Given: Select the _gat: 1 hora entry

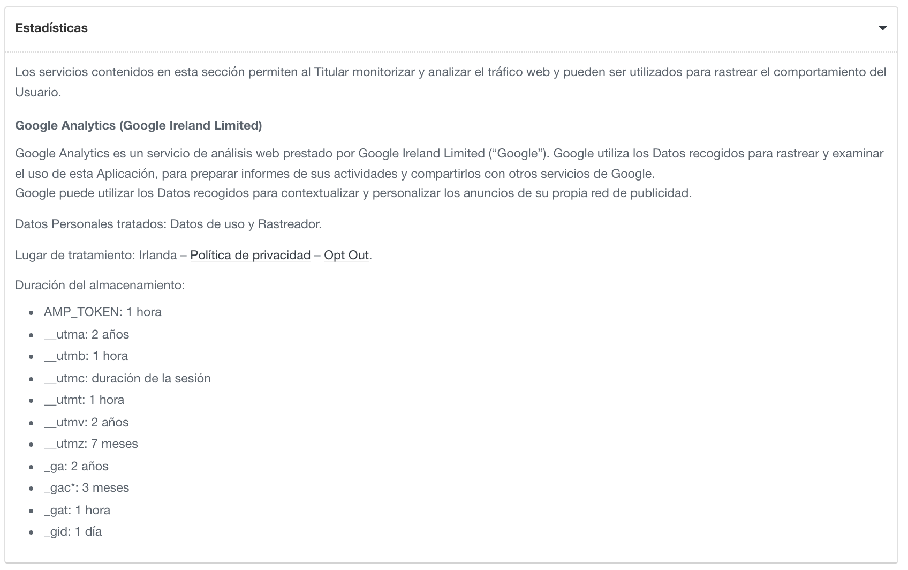Looking at the screenshot, I should tap(77, 510).
